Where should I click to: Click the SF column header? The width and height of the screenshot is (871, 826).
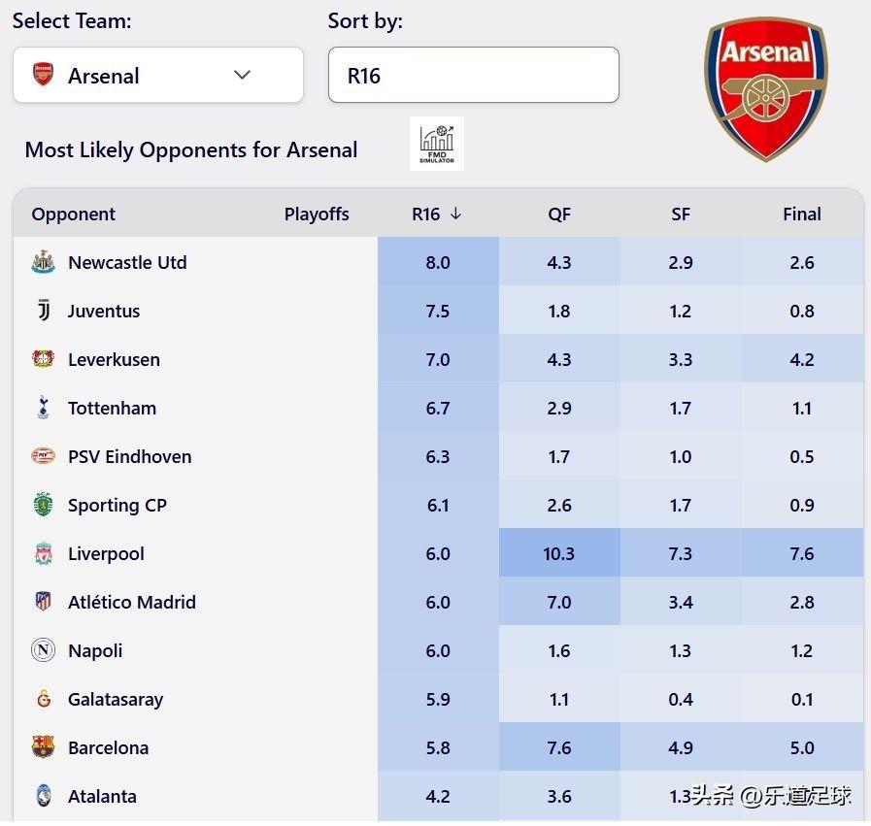(x=681, y=215)
